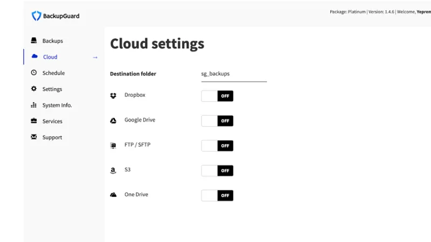The height and width of the screenshot is (242, 431).
Task: Click the arrow next to Cloud
Action: (95, 58)
